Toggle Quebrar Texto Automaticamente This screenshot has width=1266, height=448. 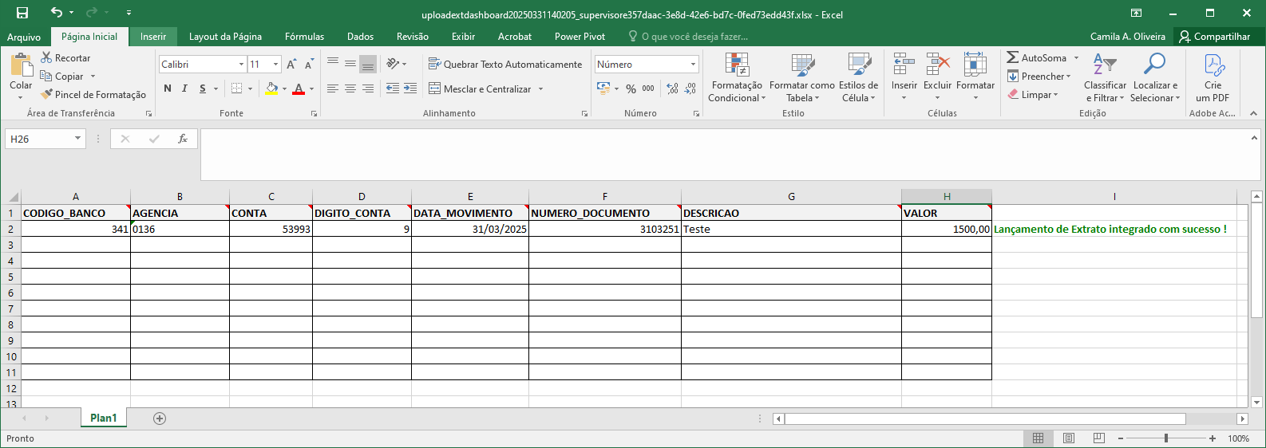click(x=505, y=64)
